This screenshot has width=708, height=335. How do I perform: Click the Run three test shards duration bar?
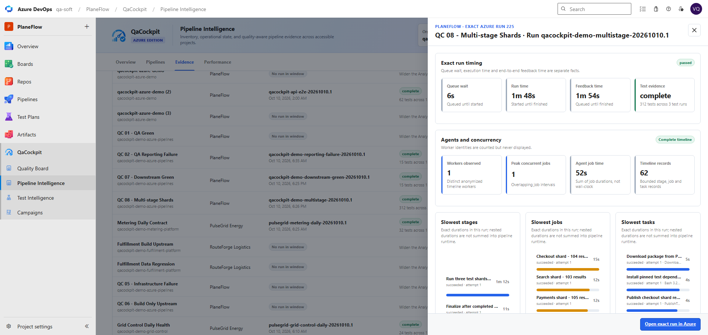coord(478,295)
